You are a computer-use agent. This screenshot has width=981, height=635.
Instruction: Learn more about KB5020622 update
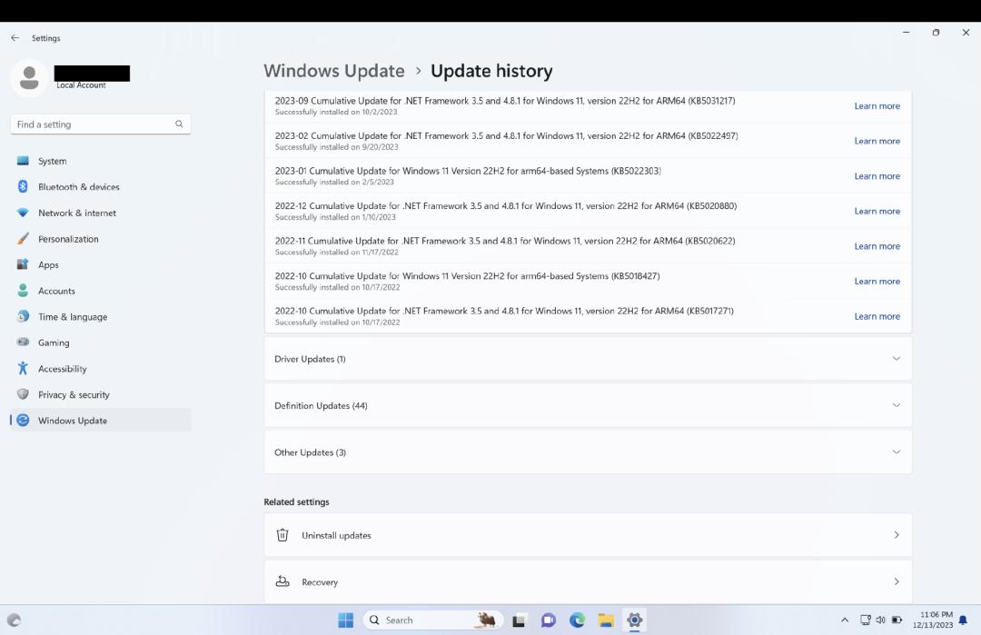877,246
